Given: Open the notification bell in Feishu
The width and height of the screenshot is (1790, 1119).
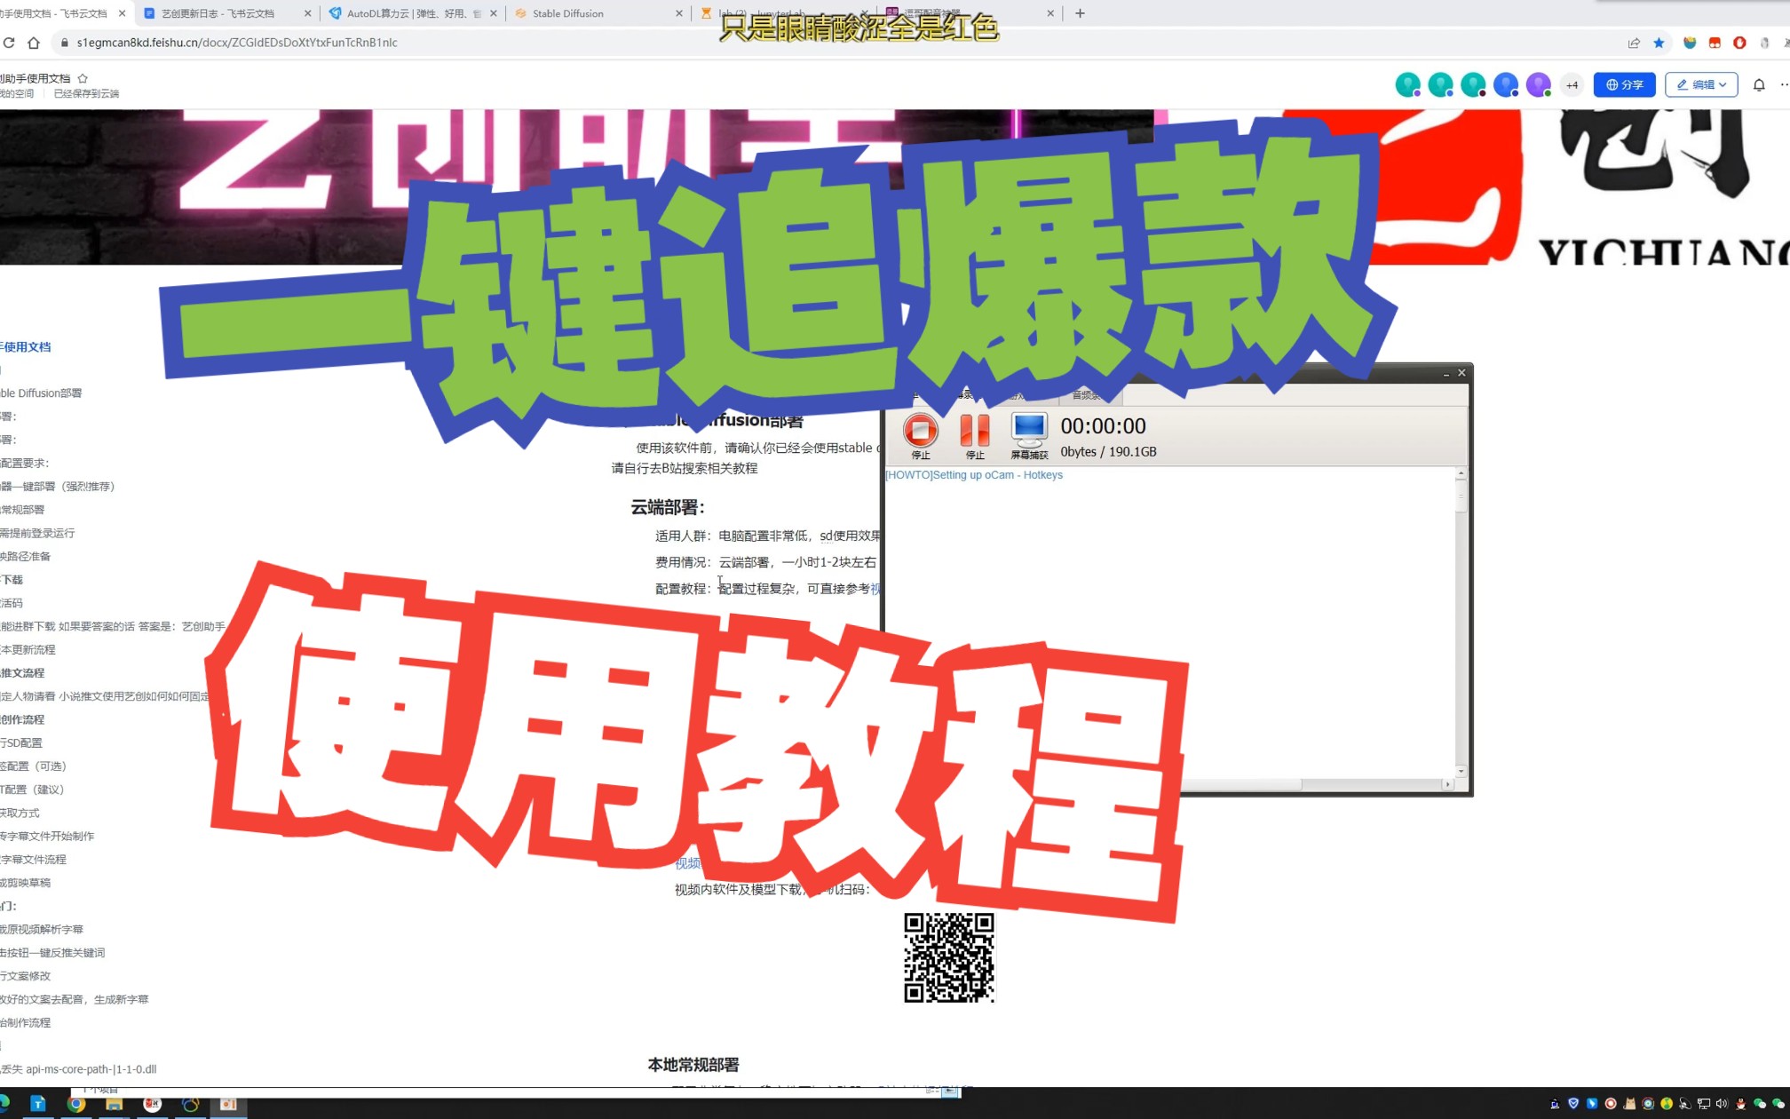Looking at the screenshot, I should [x=1758, y=85].
